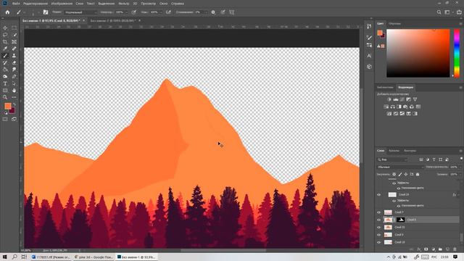Image resolution: width=464 pixels, height=261 pixels.
Task: Open the smoothing percentage dropdown
Action: click(205, 12)
